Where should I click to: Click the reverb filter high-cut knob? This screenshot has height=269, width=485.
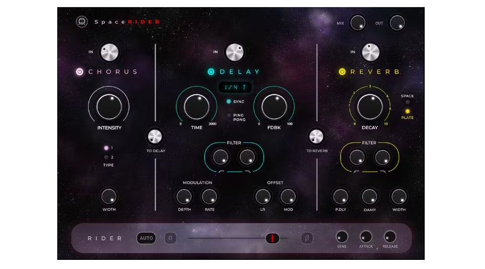[383, 157]
